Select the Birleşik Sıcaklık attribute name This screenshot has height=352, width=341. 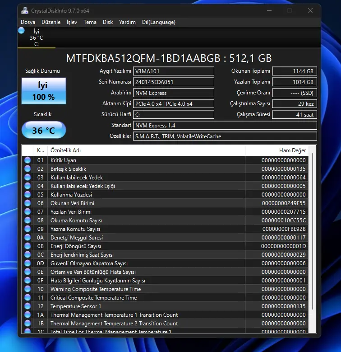(68, 169)
